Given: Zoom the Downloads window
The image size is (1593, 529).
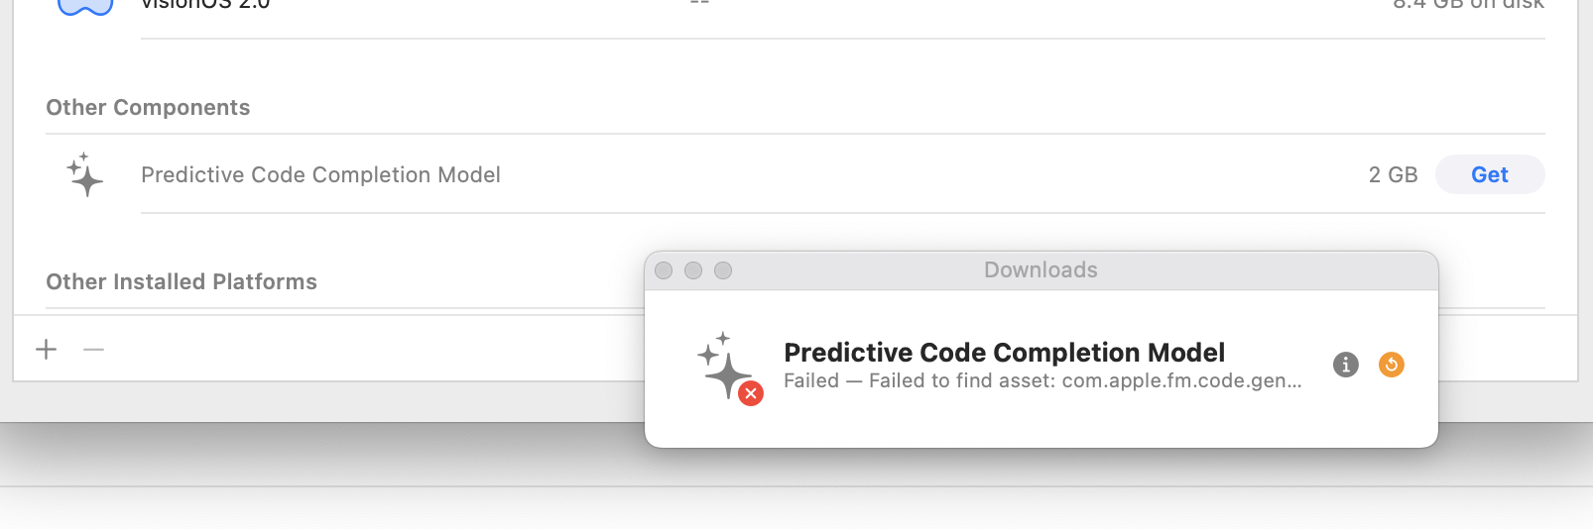Looking at the screenshot, I should click(723, 270).
